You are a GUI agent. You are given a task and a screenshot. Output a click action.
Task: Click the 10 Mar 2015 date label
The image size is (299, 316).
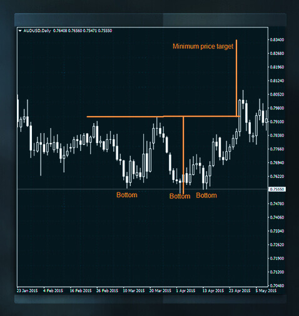pyautogui.click(x=134, y=291)
